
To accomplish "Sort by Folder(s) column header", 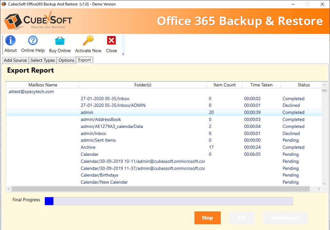I will (x=143, y=85).
